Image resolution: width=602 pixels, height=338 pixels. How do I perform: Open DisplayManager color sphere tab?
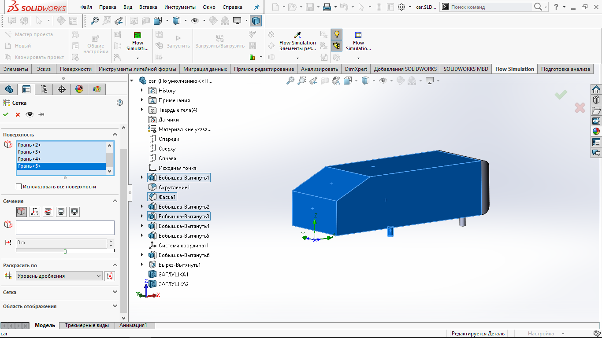click(x=79, y=89)
